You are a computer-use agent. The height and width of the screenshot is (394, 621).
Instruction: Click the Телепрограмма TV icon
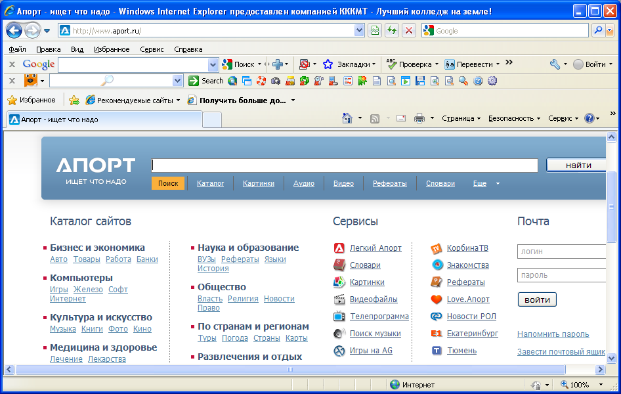(x=339, y=317)
